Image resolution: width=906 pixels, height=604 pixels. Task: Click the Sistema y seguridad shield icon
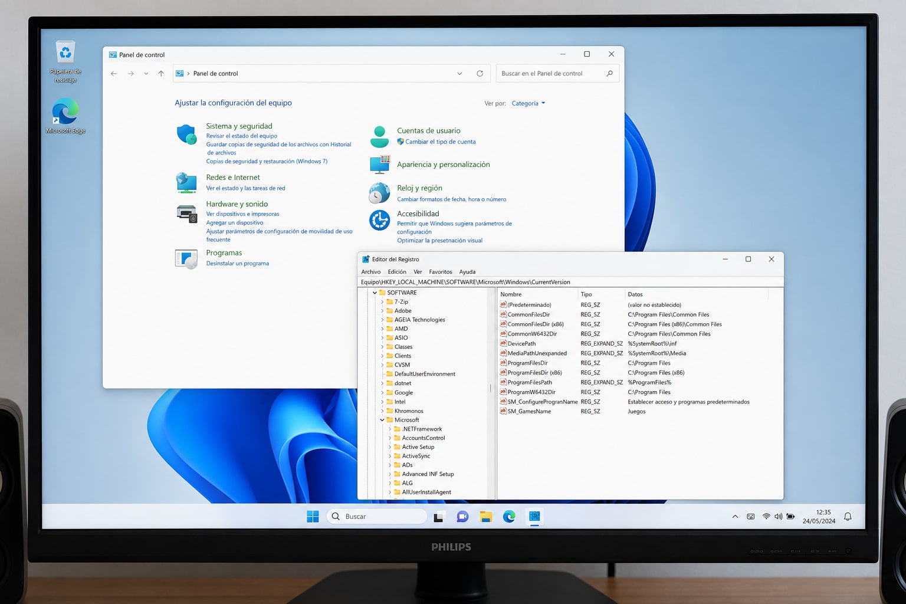187,134
